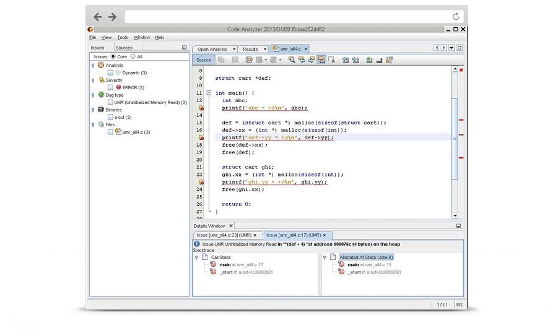This screenshot has height=330, width=545.
Task: Click Find Next Occurrence toolbar icon
Action: coord(312,60)
